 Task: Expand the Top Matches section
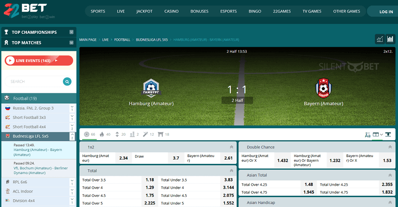71,43
